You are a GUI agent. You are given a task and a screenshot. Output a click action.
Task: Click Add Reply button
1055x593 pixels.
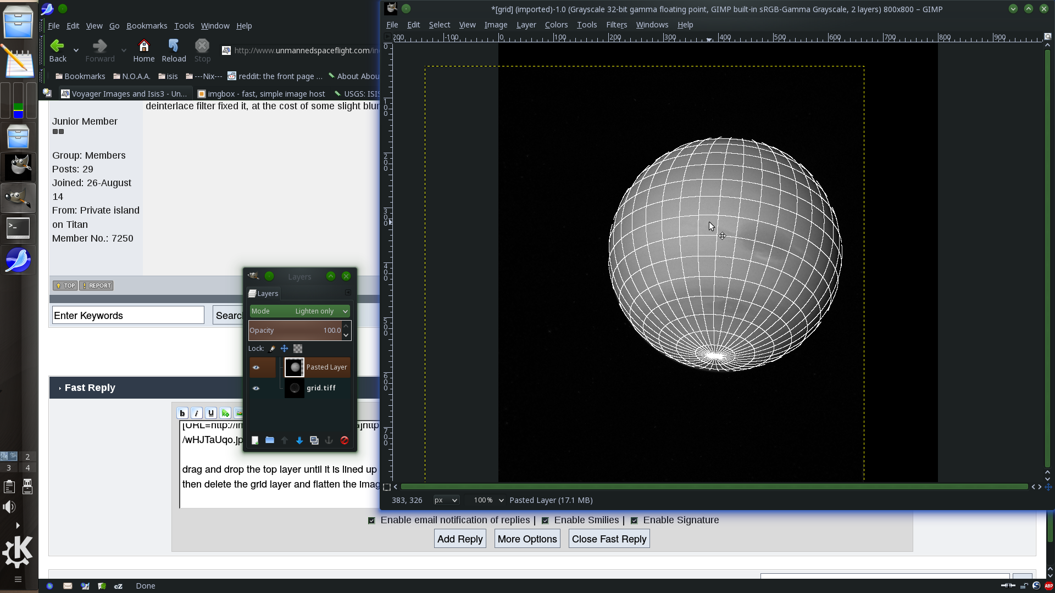point(460,539)
